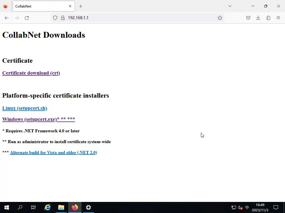Open Task View in the taskbar
The height and width of the screenshot is (213, 285).
click(33, 207)
